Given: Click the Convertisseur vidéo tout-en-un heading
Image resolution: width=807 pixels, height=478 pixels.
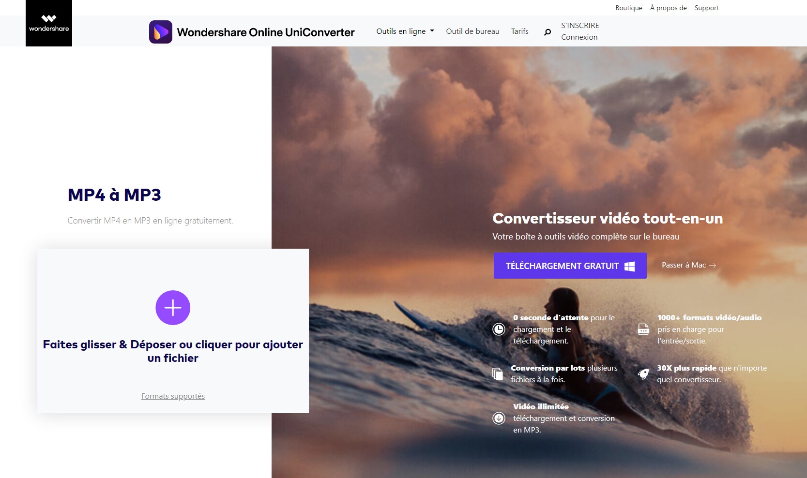Looking at the screenshot, I should click(x=608, y=218).
